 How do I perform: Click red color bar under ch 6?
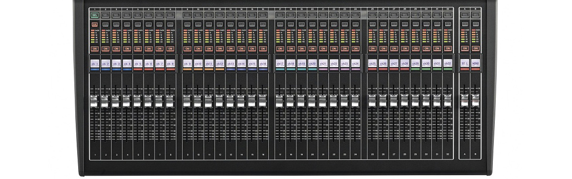(149, 70)
